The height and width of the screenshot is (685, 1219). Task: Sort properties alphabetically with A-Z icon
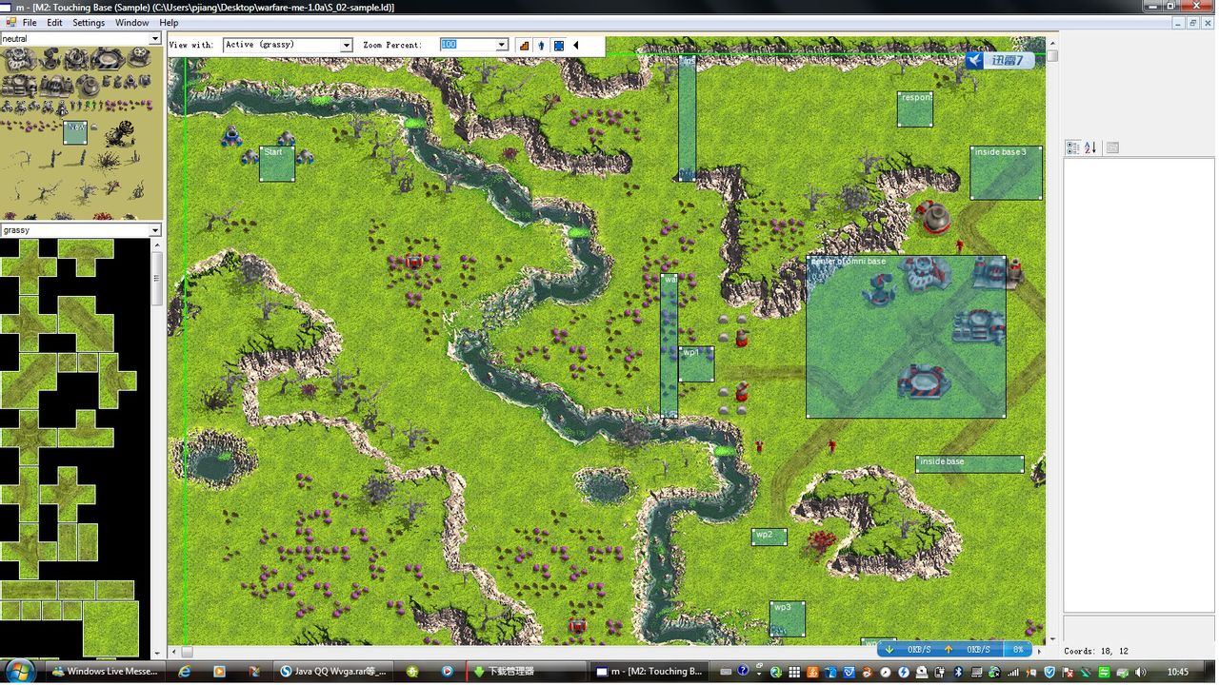pos(1090,147)
